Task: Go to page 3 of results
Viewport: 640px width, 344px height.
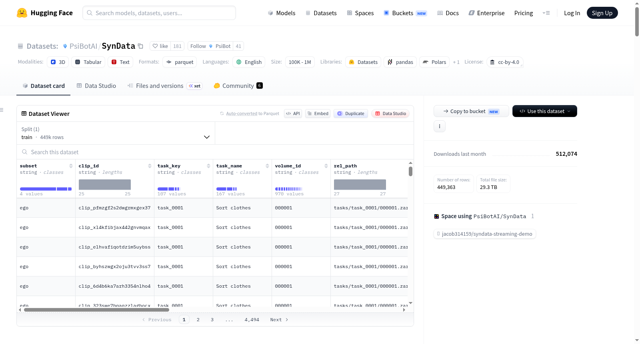Action: (x=212, y=320)
